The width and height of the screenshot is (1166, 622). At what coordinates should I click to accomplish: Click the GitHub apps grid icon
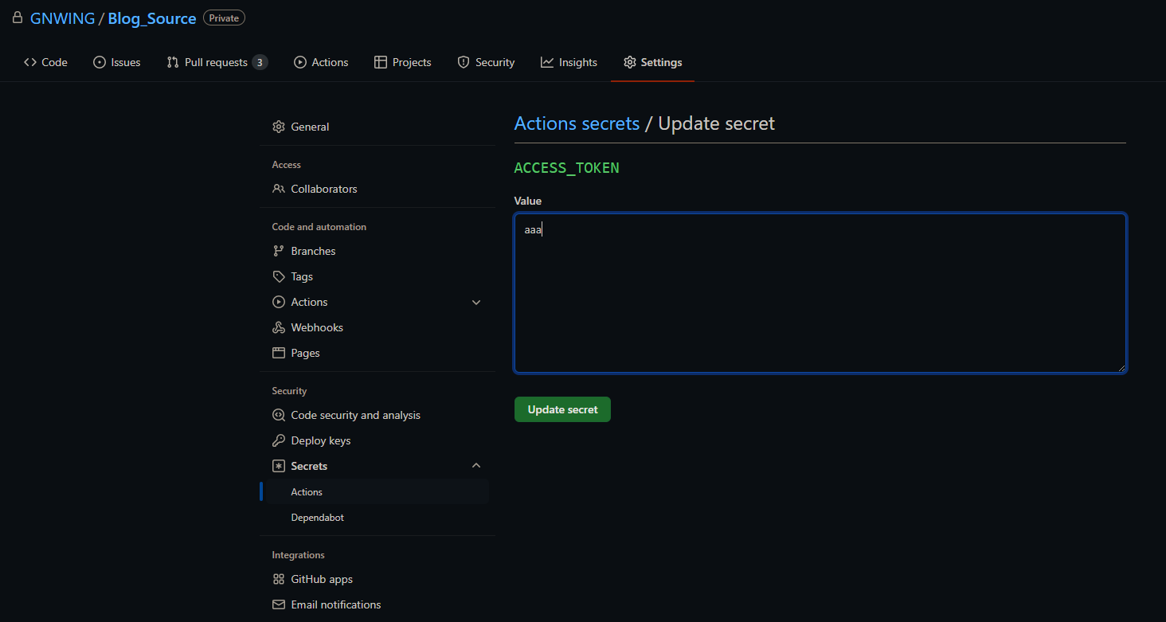click(x=279, y=579)
